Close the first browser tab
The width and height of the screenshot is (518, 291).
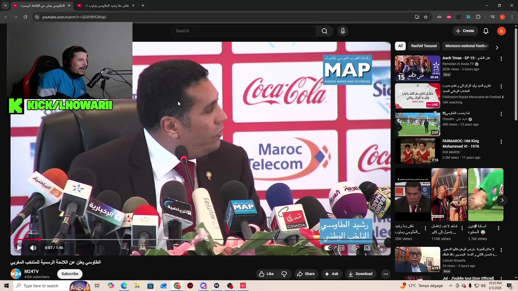click(69, 6)
